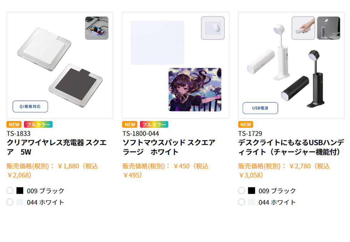
Task: Open the hand holding light thumbnail
Action: tap(303, 28)
